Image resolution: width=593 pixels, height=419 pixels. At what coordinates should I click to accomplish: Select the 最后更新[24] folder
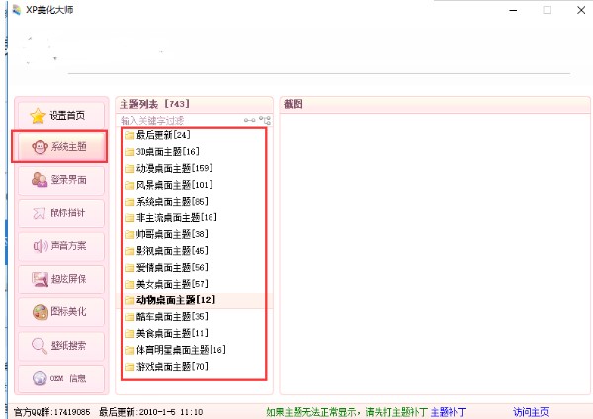[157, 135]
